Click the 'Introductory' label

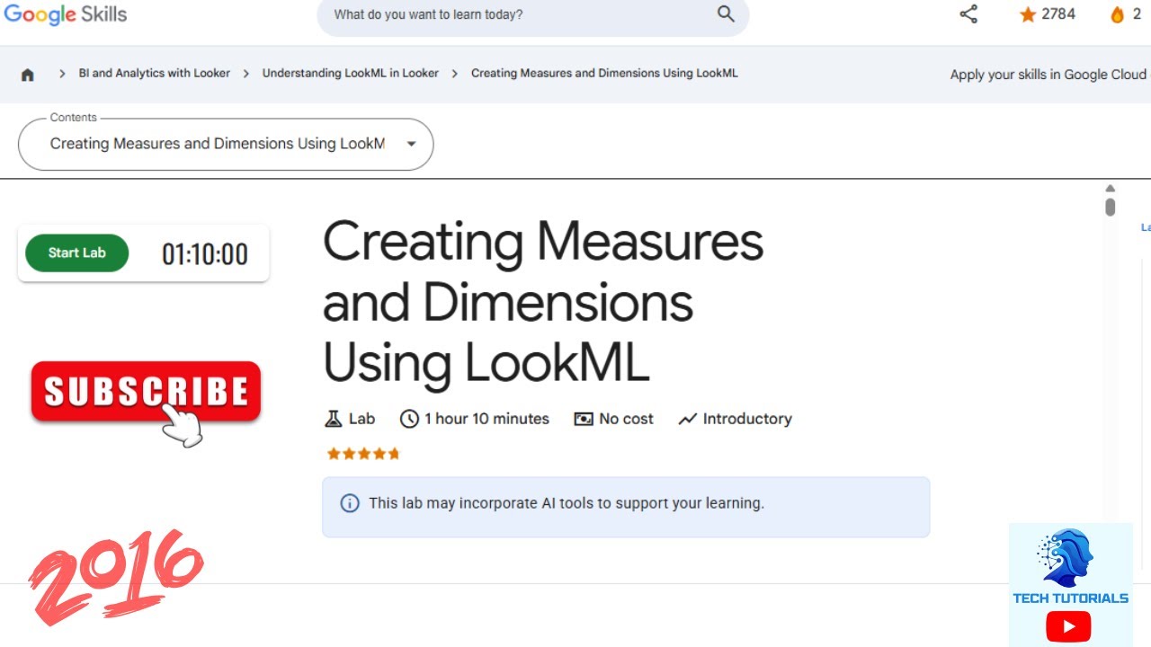(x=747, y=419)
